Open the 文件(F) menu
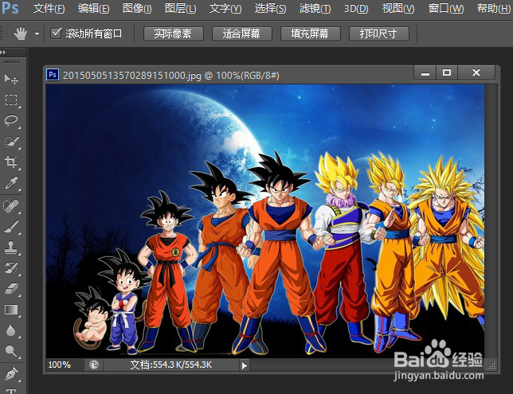The height and width of the screenshot is (394, 513). click(49, 8)
